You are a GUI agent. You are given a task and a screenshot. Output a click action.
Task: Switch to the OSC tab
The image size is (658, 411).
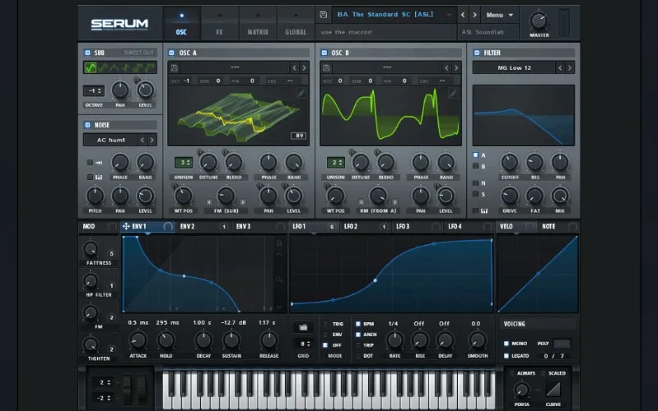(181, 24)
